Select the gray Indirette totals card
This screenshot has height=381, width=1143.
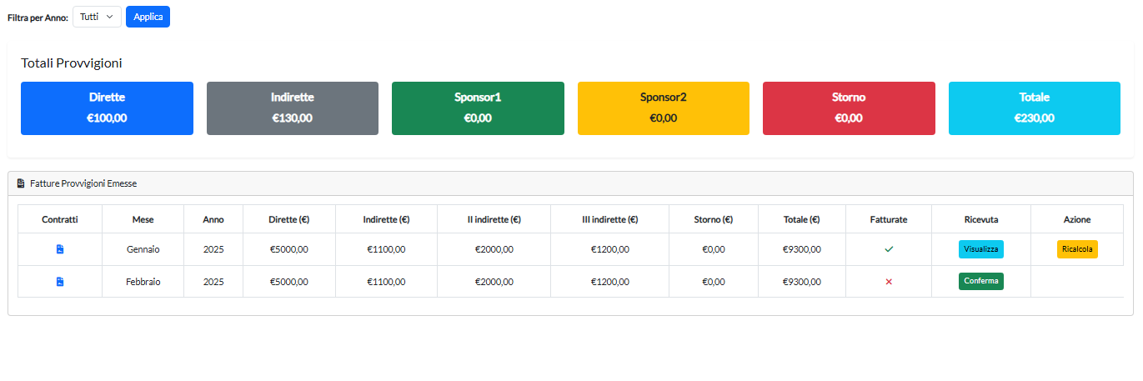coord(293,108)
